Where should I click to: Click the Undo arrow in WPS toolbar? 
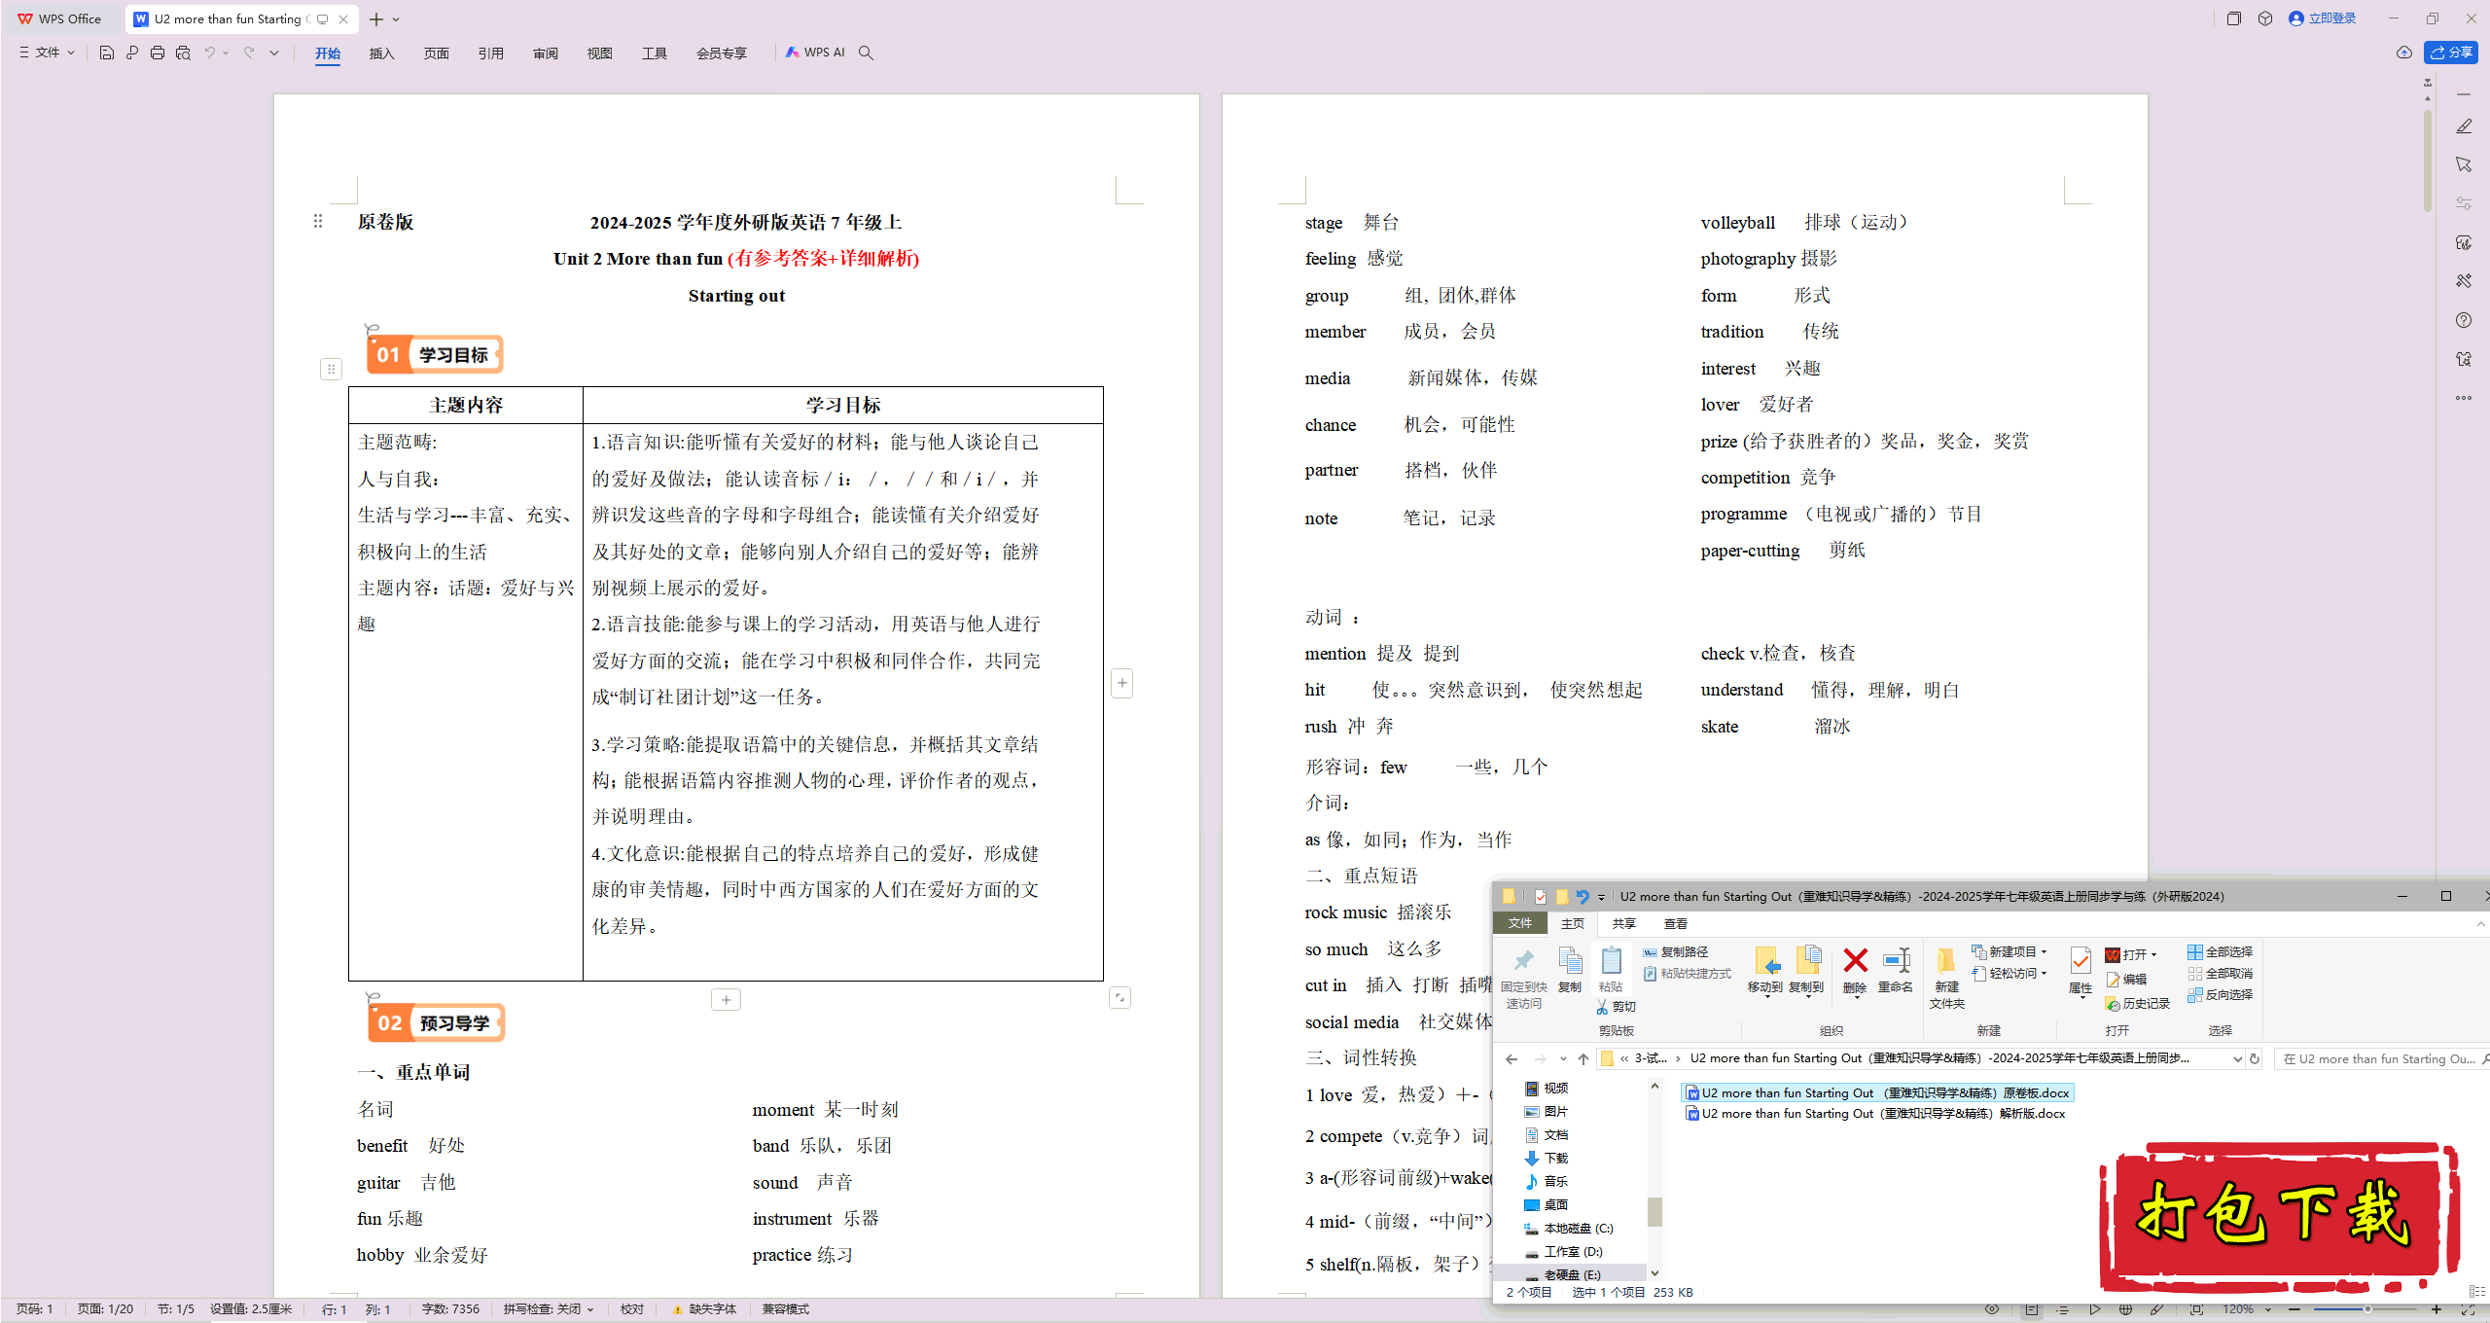point(209,53)
